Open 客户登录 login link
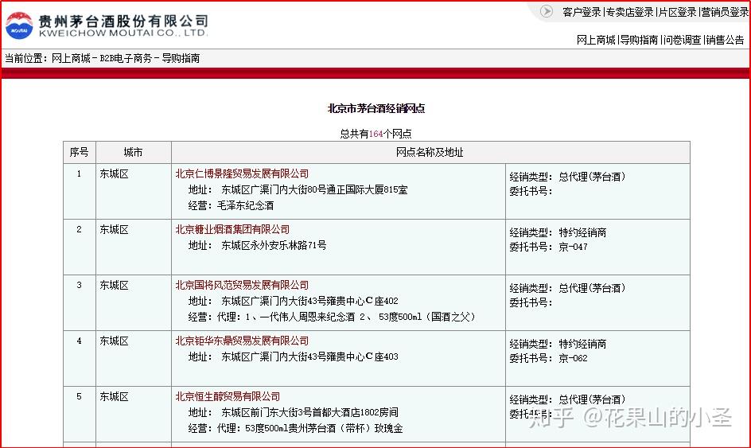This screenshot has width=751, height=448. click(582, 12)
